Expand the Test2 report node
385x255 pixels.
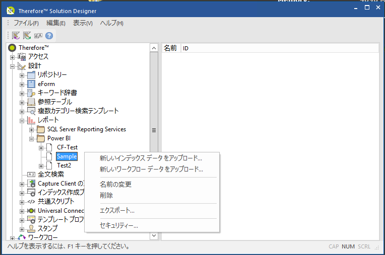coord(41,166)
